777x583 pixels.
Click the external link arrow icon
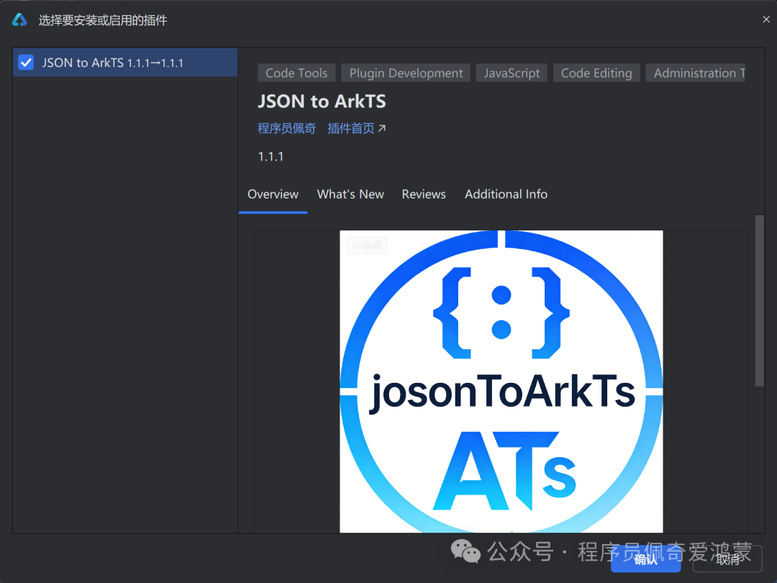tap(381, 128)
